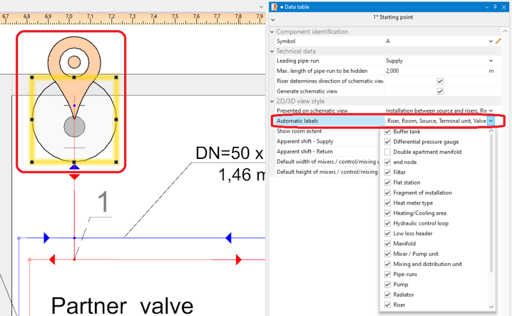Click the Data table panel icon
The image size is (512, 316).
click(x=275, y=7)
